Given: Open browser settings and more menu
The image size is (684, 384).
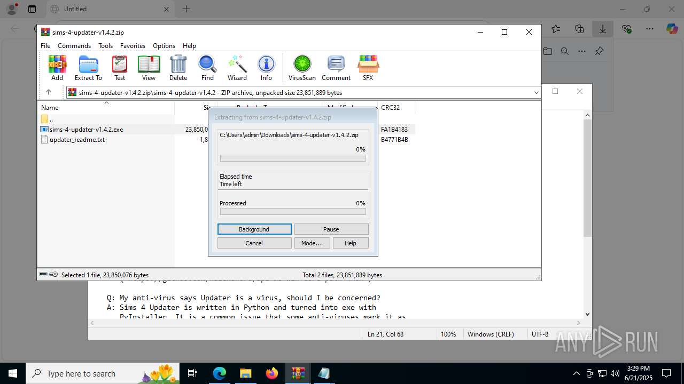Looking at the screenshot, I should pyautogui.click(x=650, y=29).
